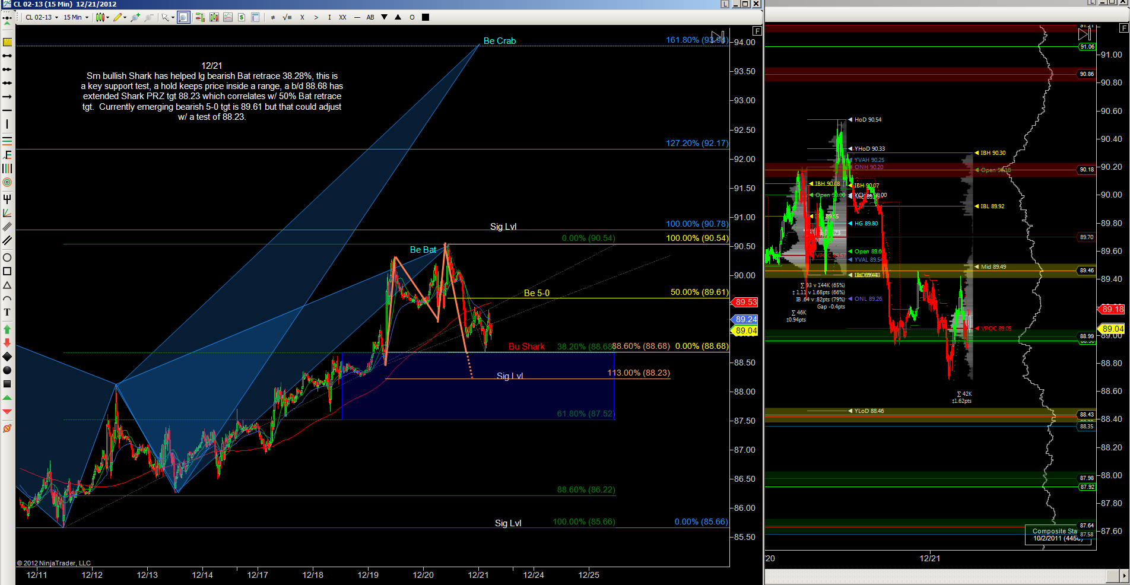
Task: Select the Andrews pitchfork drawing tool
Action: 7,198
